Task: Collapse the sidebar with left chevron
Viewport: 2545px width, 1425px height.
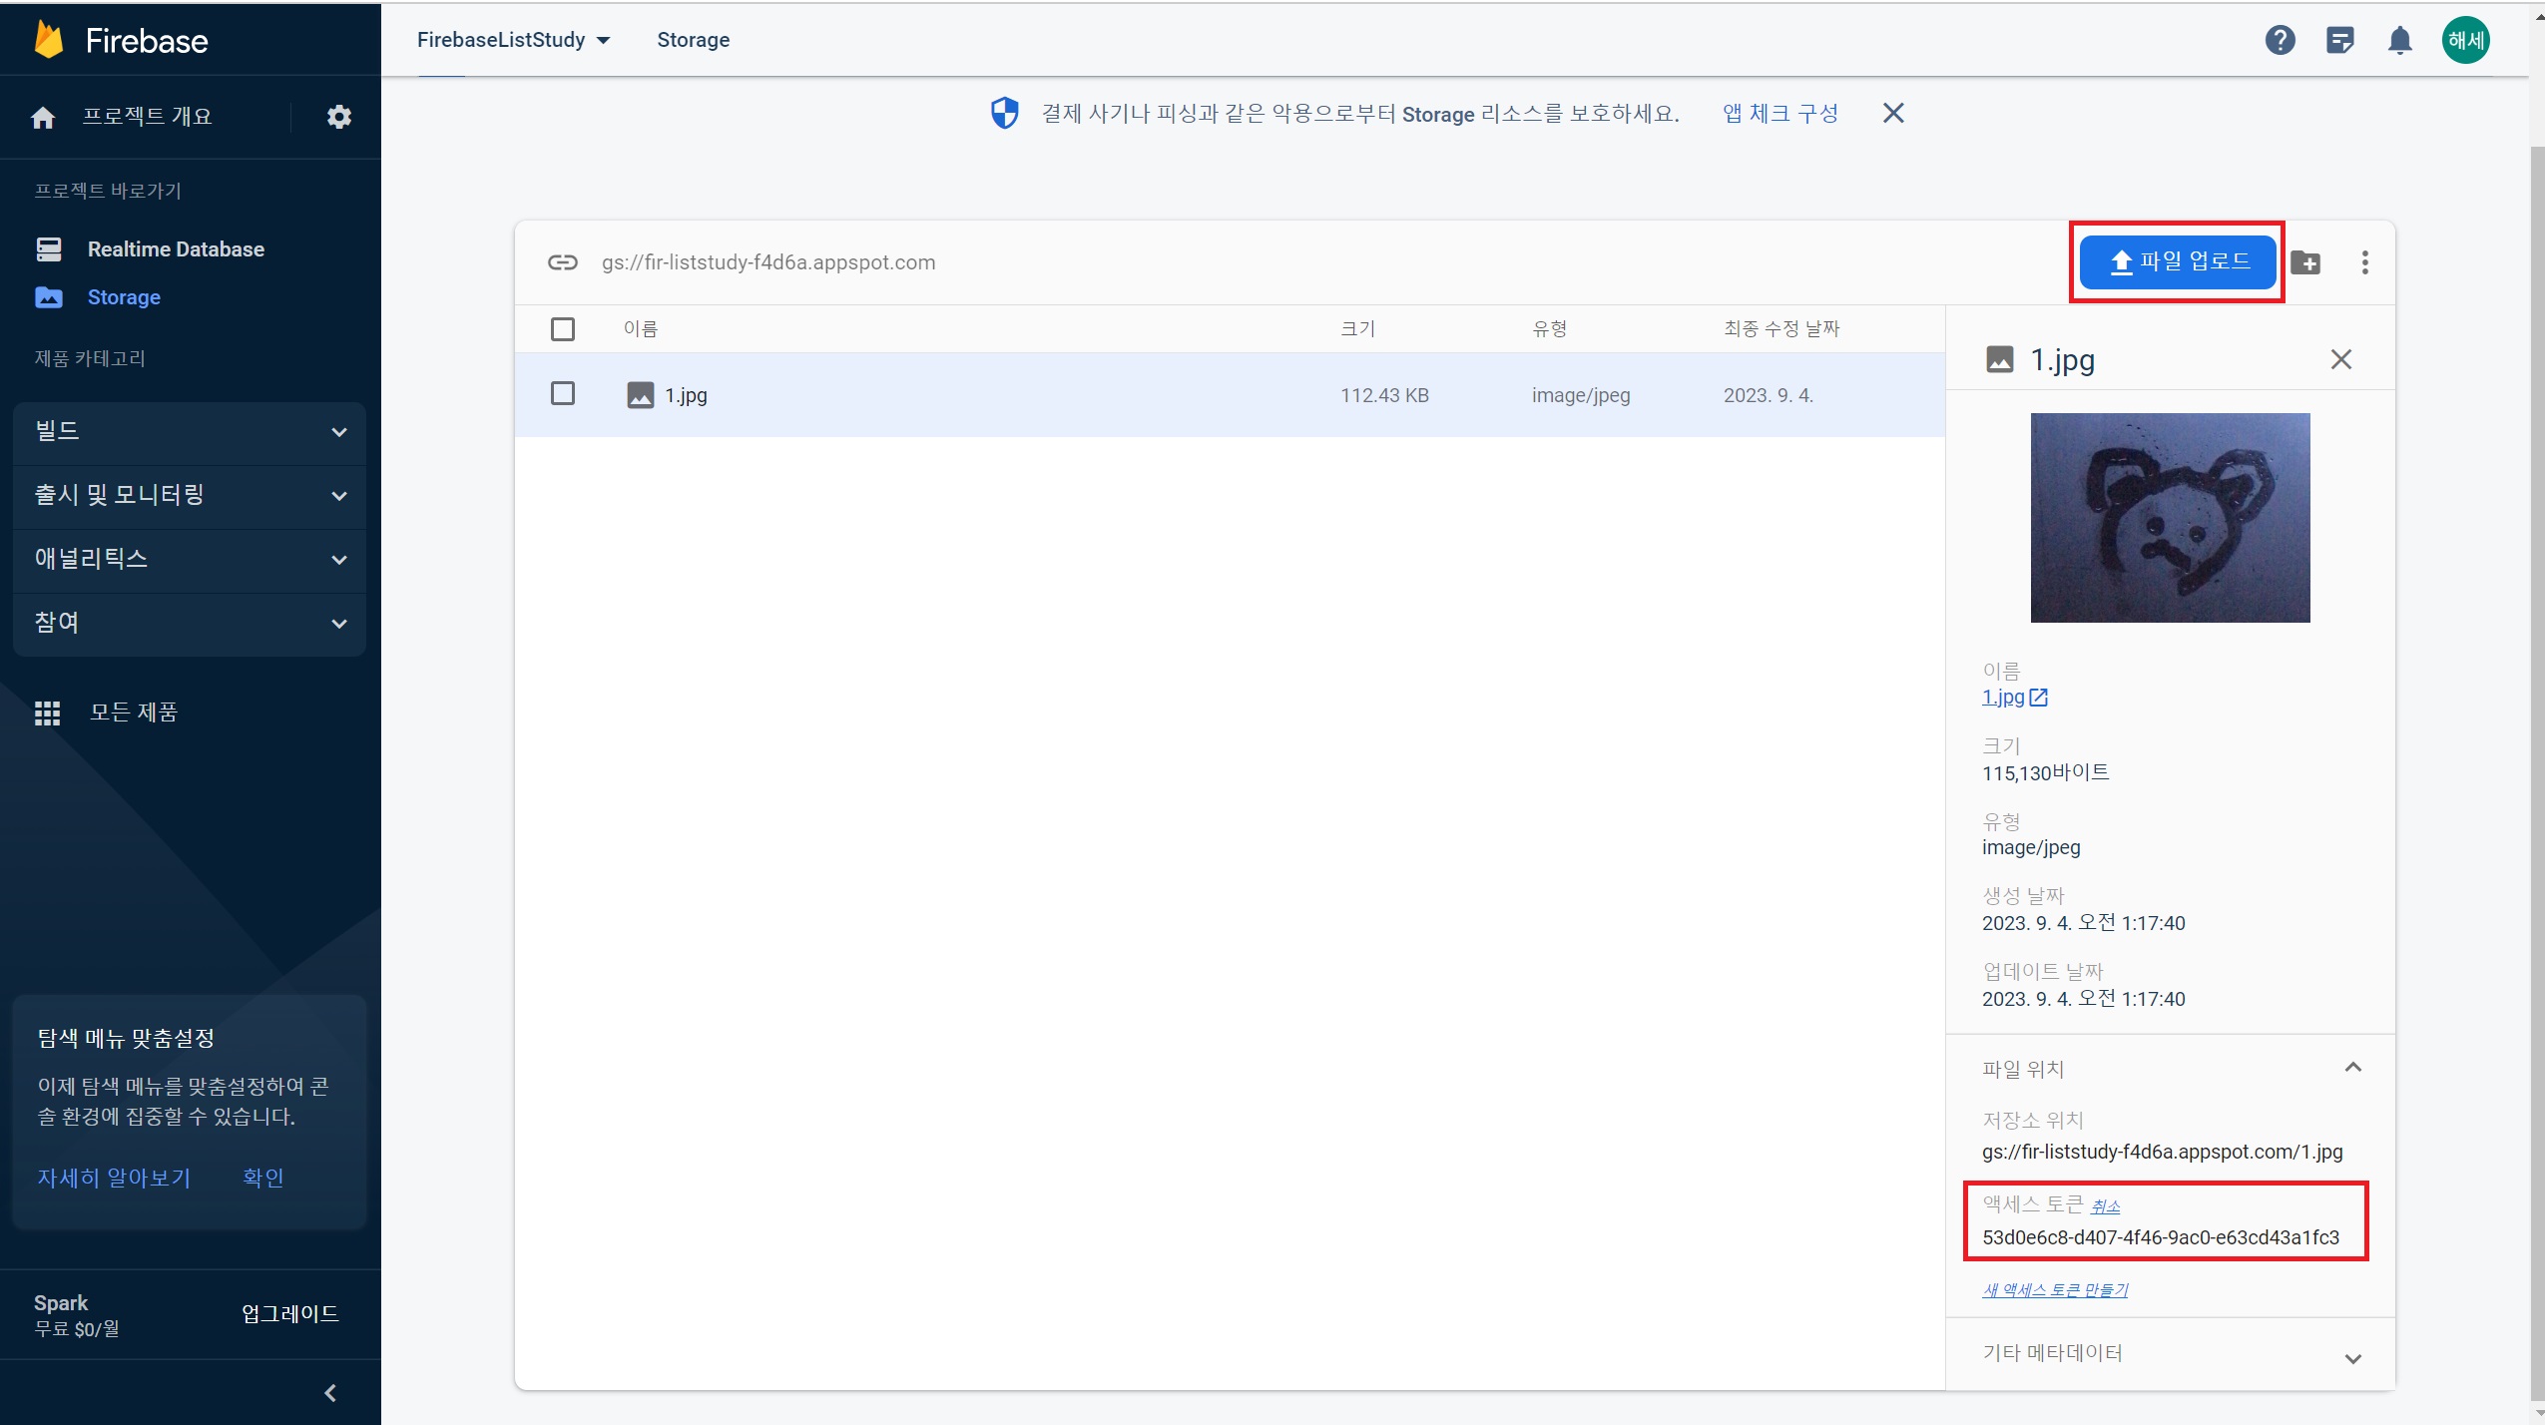Action: (x=330, y=1392)
